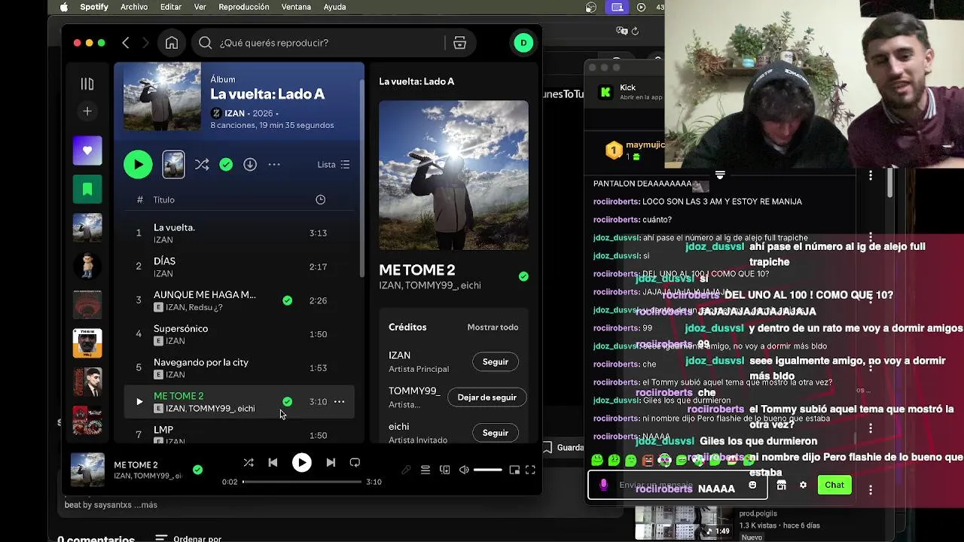Open artist IZAN link in album header
Image resolution: width=964 pixels, height=542 pixels.
tap(234, 113)
